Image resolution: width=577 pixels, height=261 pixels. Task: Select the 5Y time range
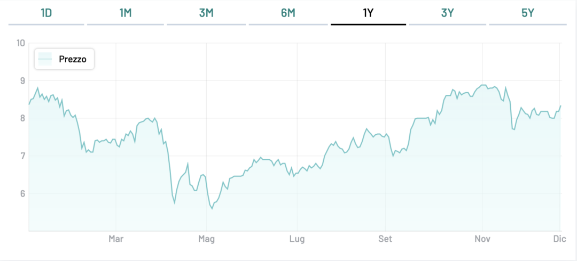pos(528,13)
